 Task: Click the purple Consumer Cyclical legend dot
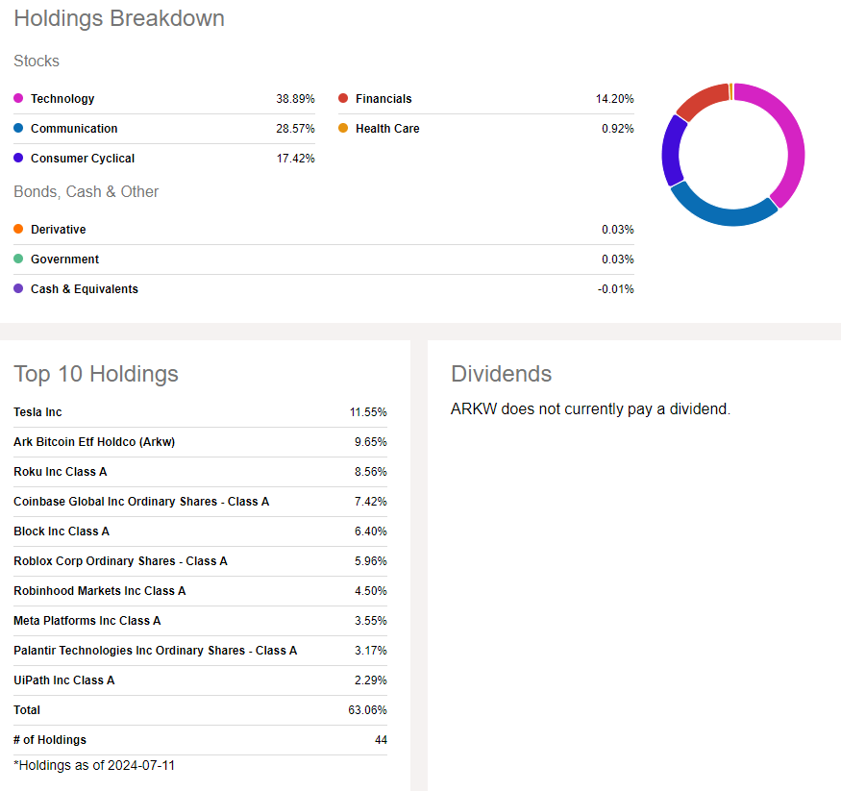(x=18, y=159)
